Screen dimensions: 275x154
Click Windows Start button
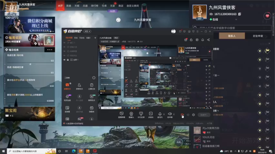click(x=3, y=151)
